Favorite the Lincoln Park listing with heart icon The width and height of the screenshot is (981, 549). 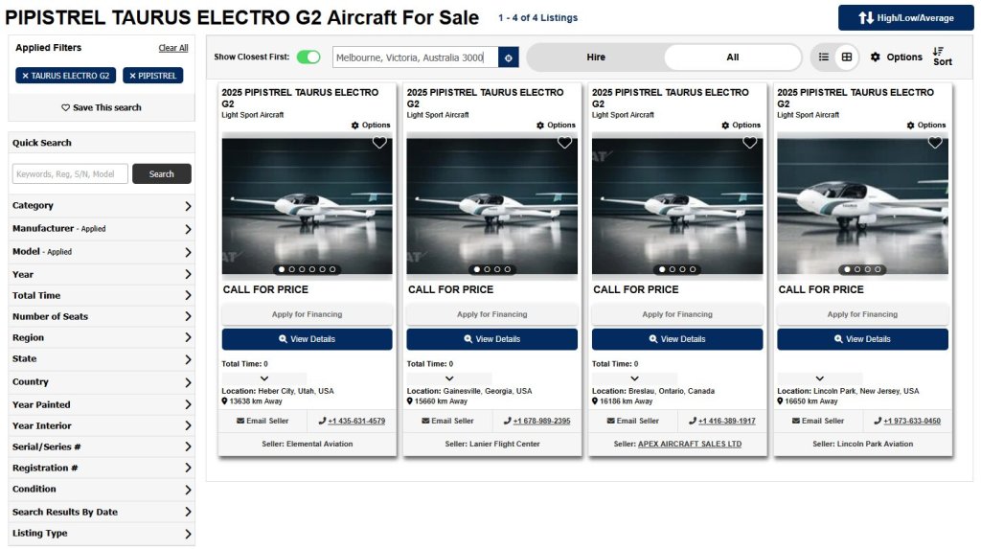935,143
